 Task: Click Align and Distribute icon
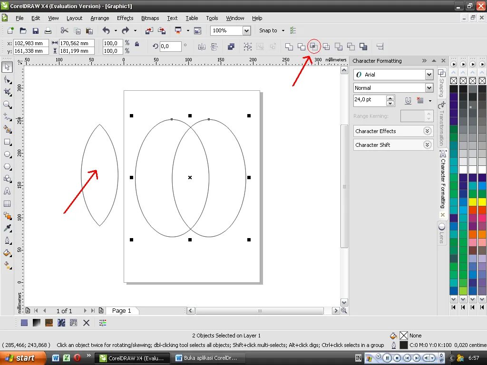pyautogui.click(x=380, y=47)
